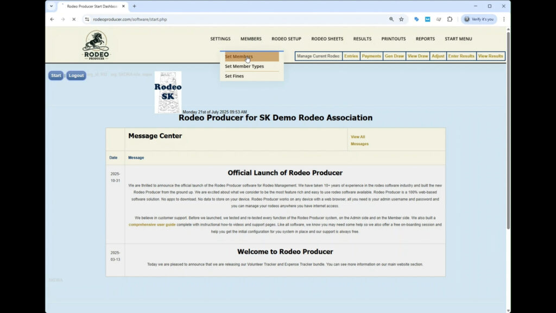Select Set Members from the dropdown
The height and width of the screenshot is (313, 556).
pos(239,56)
